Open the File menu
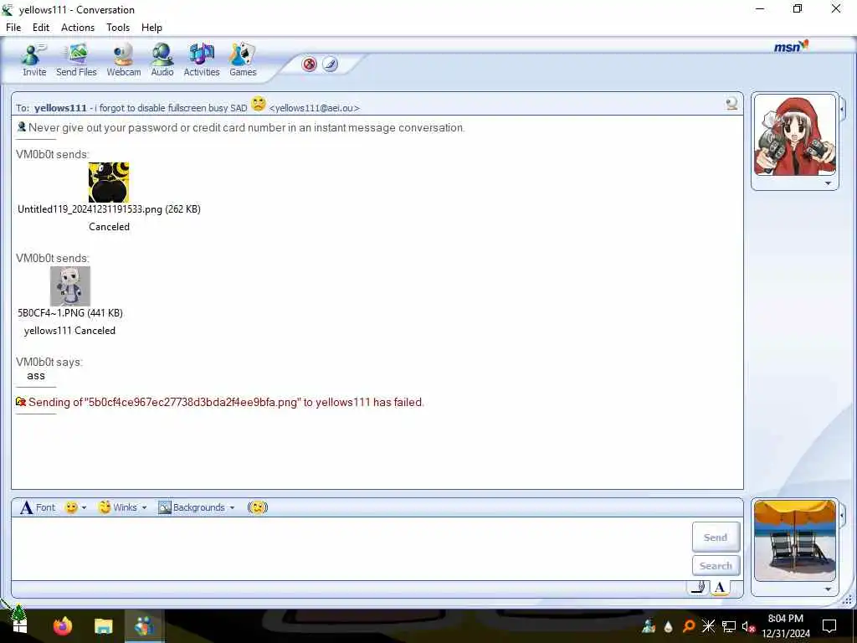 [x=13, y=28]
